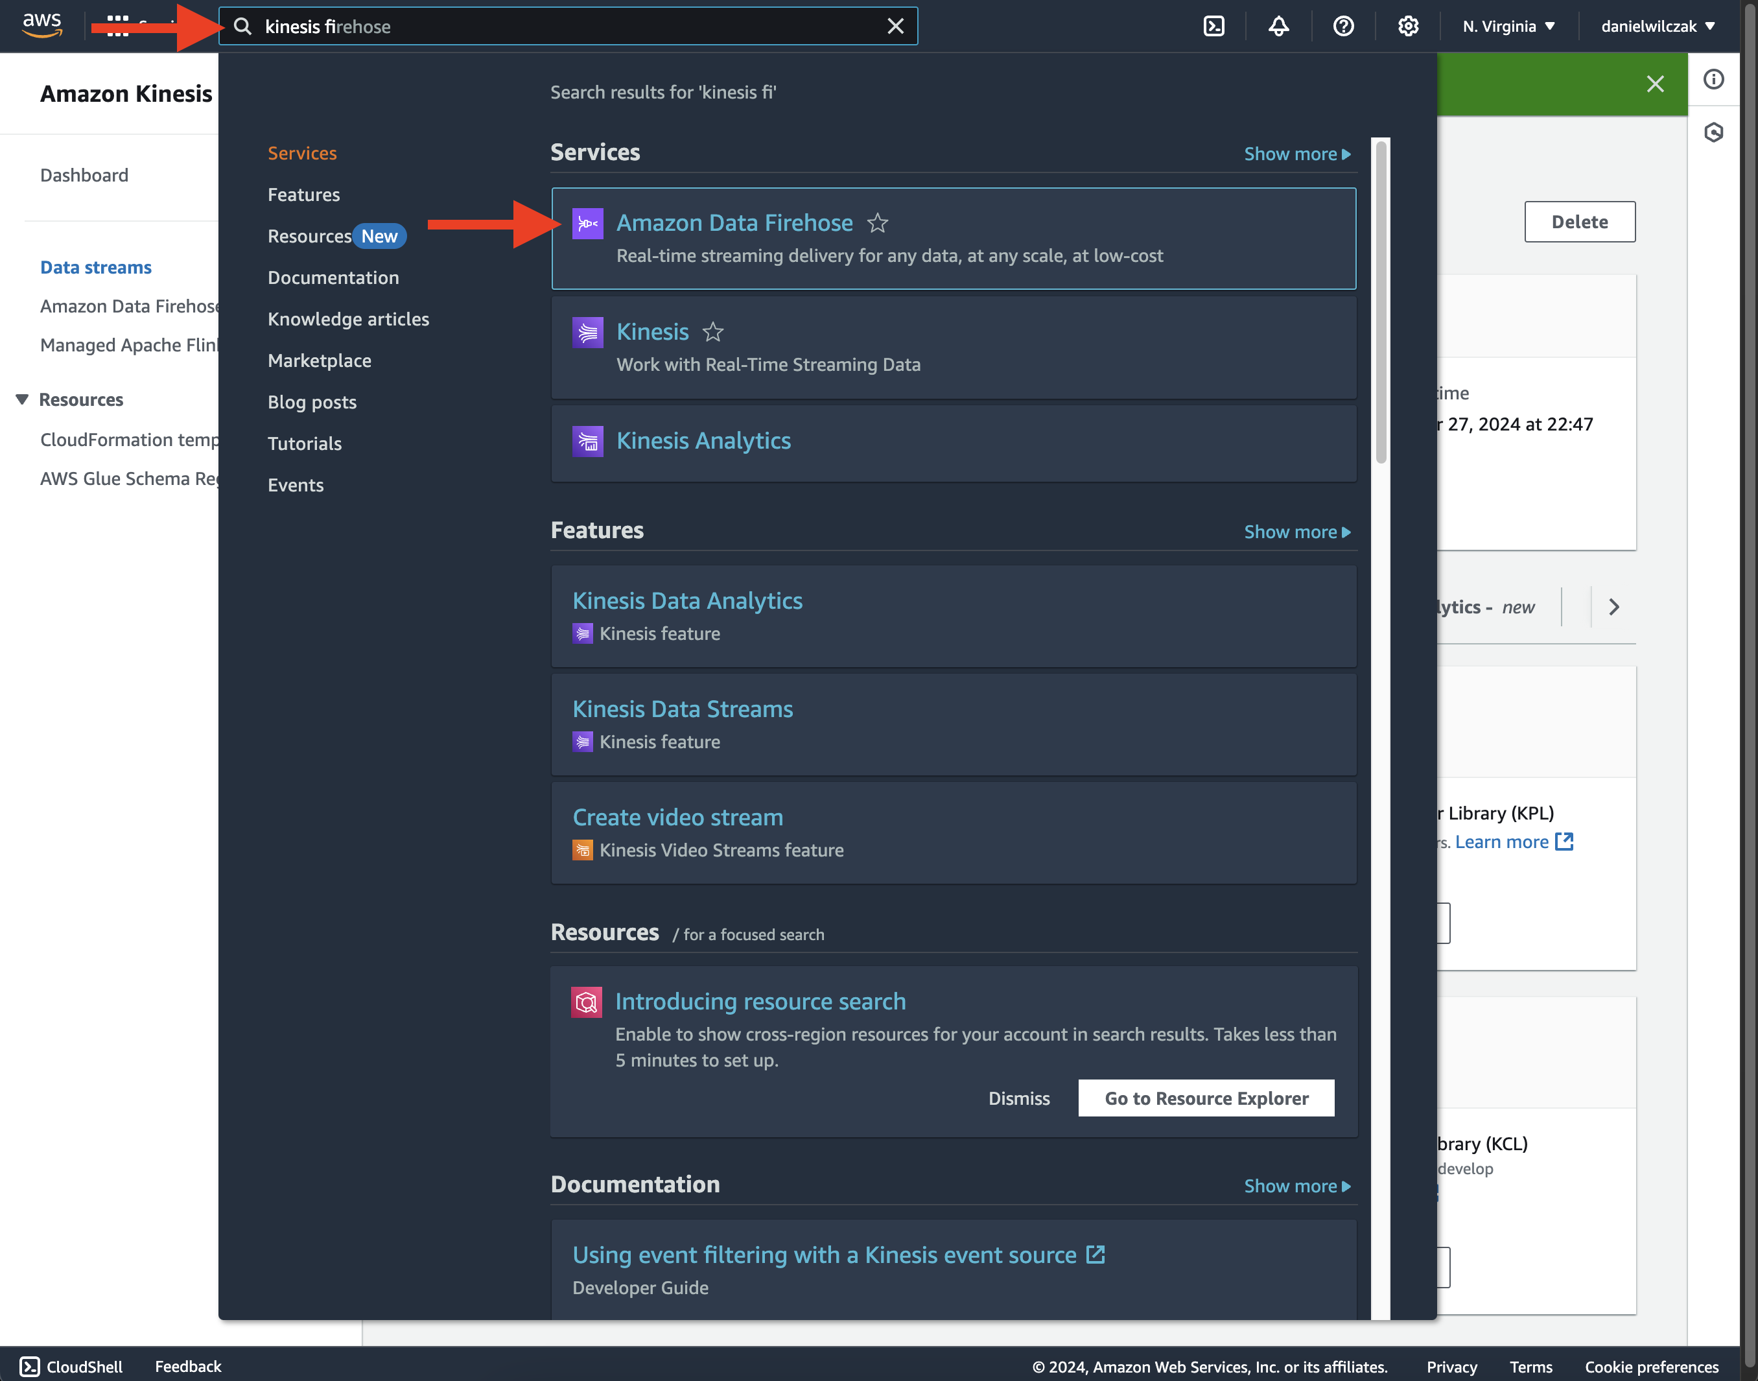Screen dimensions: 1758x1381
Task: Select the Resources New filter category
Action: [336, 236]
